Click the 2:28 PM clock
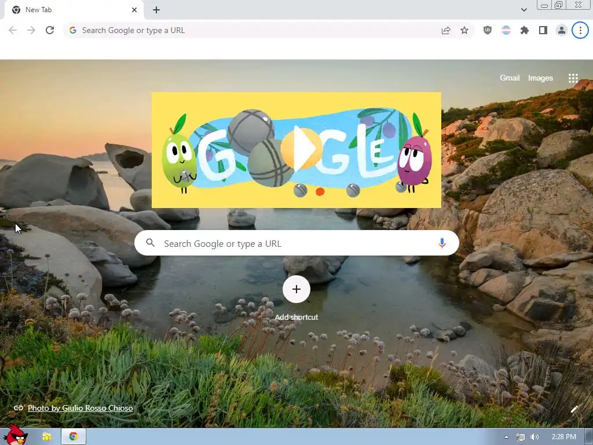 563,437
